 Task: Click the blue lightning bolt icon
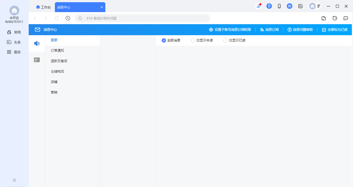[x=269, y=6]
